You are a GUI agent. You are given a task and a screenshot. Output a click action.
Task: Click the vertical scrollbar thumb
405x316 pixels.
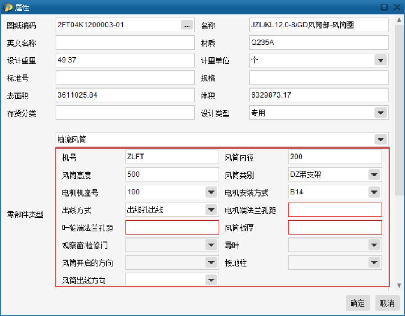(x=399, y=110)
